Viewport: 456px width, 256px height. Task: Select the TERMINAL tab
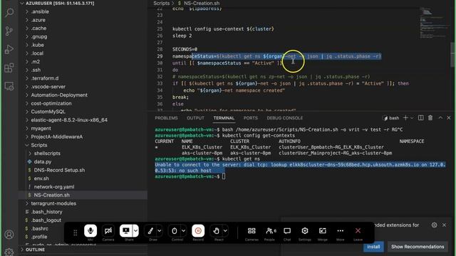point(224,118)
